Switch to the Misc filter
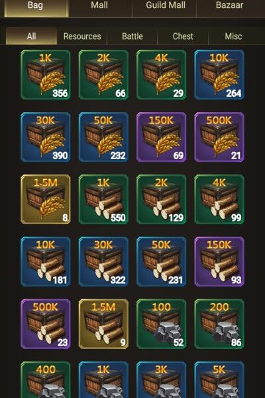 [x=234, y=36]
